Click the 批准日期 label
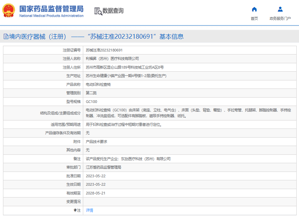Image resolution: width=299 pixels, height=217 pixels. coord(73,176)
